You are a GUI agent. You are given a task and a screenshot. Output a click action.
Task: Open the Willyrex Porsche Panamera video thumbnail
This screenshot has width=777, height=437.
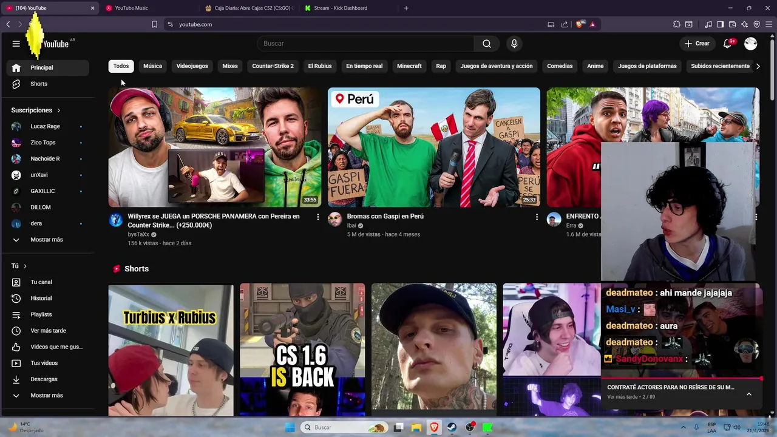pyautogui.click(x=215, y=147)
